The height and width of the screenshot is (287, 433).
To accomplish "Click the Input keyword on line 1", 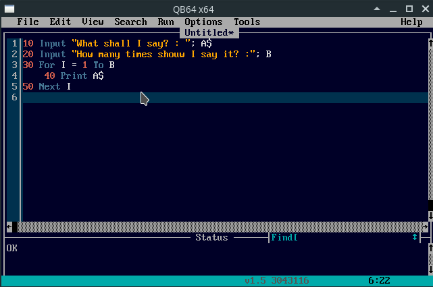I will tap(53, 43).
